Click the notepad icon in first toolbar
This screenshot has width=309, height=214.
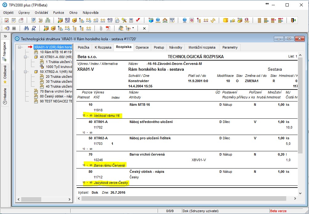pos(14,20)
